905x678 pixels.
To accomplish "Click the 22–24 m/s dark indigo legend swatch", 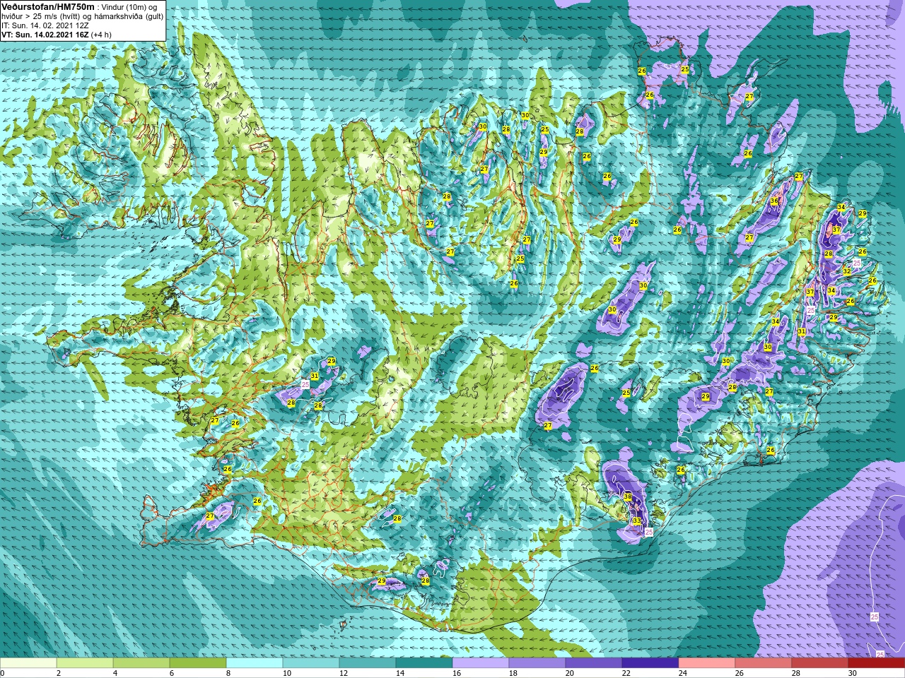I will (650, 663).
